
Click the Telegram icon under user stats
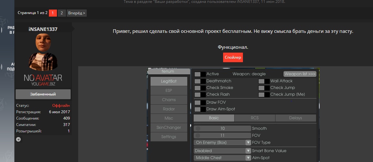tap(19, 139)
